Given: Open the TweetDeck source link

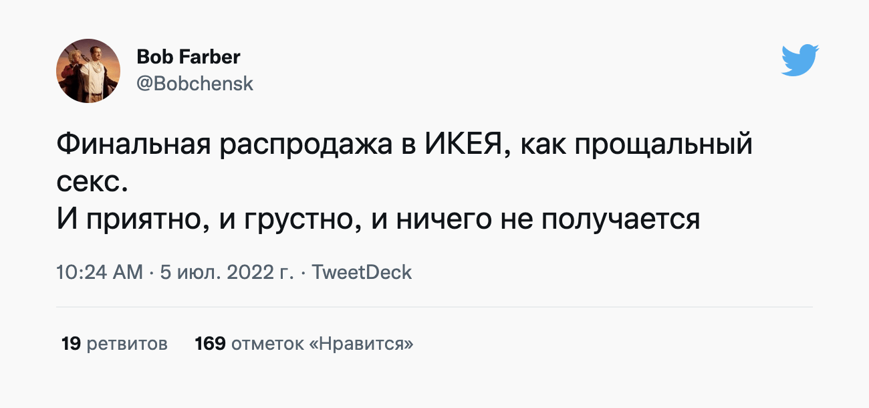Looking at the screenshot, I should [362, 272].
